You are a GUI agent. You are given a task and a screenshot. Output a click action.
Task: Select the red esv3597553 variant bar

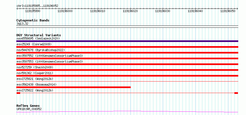[x=127, y=64]
